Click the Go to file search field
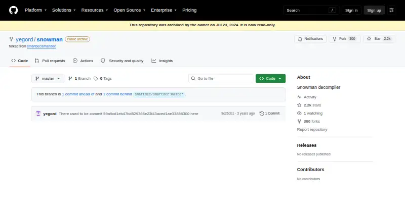This screenshot has width=405, height=222. tap(221, 79)
